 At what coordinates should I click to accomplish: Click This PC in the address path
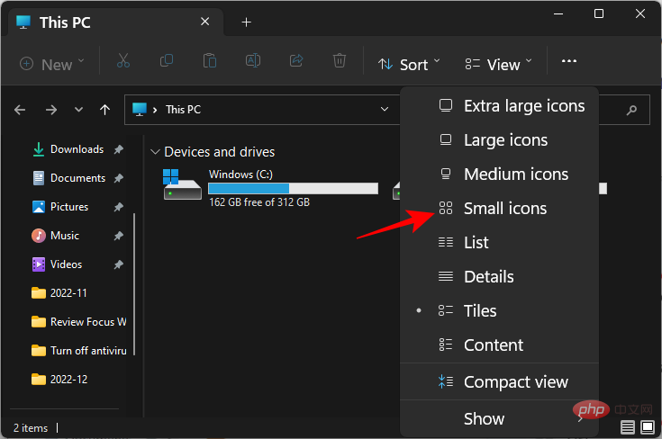coord(183,110)
